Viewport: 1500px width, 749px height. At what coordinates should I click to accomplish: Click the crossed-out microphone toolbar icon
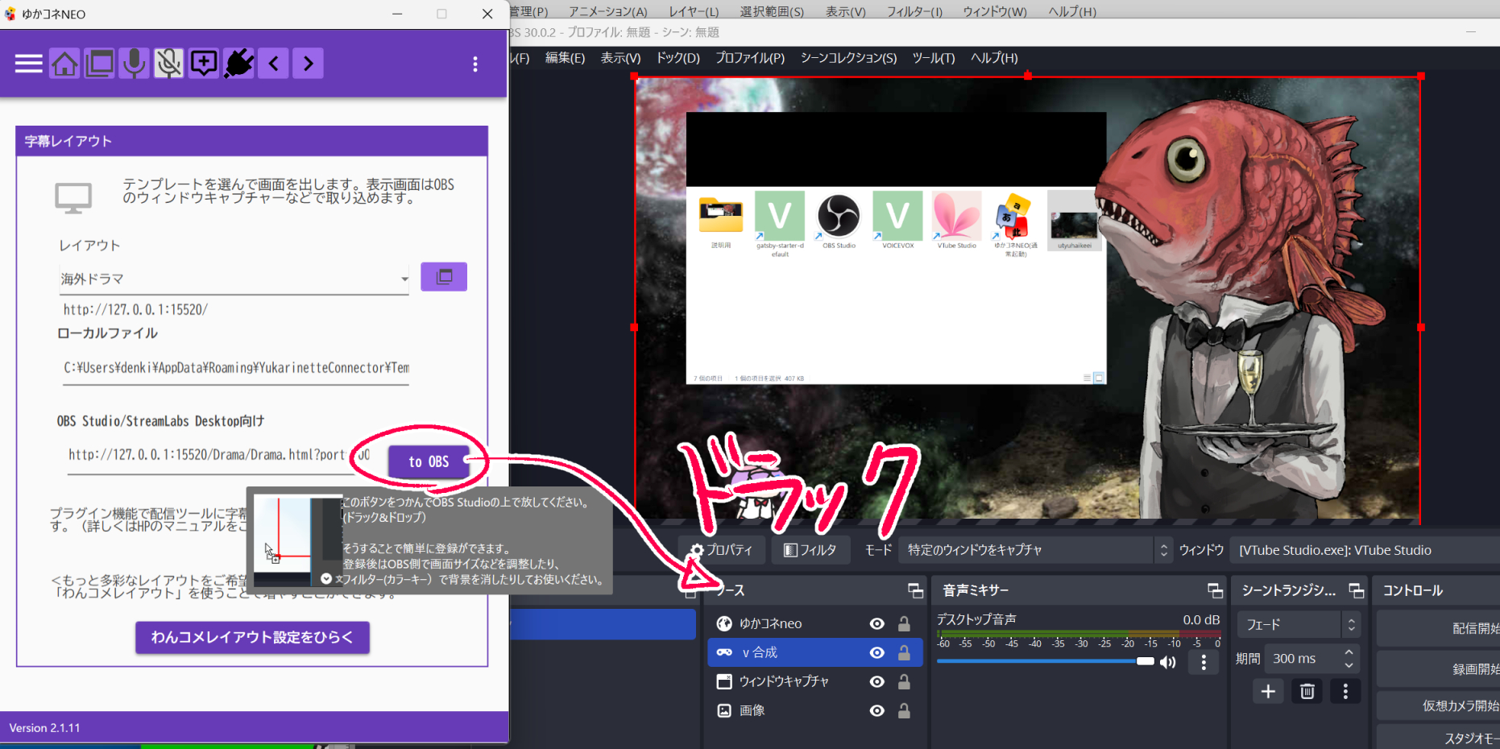[169, 64]
